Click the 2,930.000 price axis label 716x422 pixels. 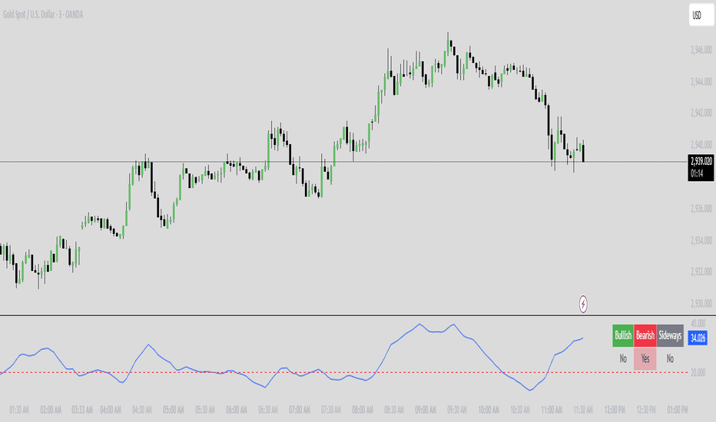(x=701, y=303)
